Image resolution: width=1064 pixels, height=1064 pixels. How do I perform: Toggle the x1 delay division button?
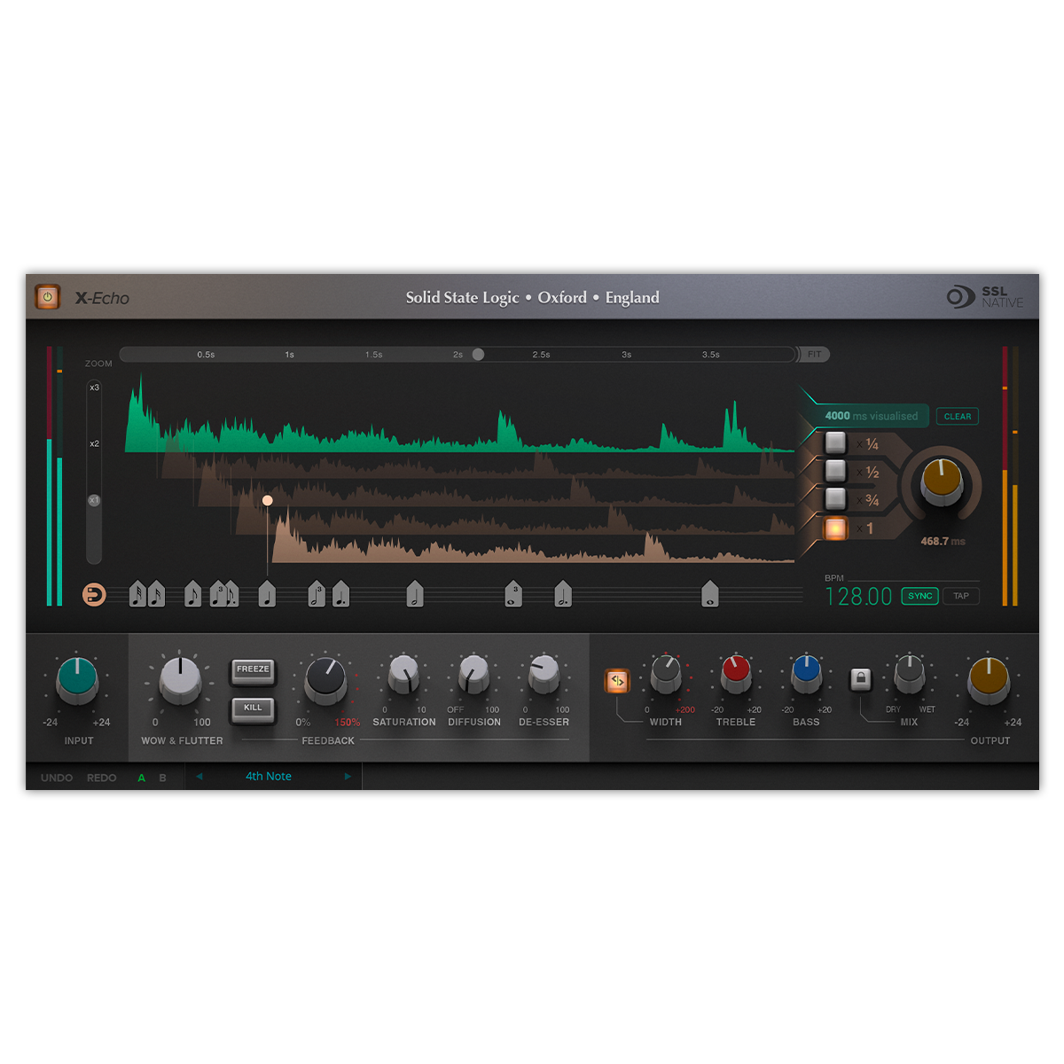(x=834, y=526)
